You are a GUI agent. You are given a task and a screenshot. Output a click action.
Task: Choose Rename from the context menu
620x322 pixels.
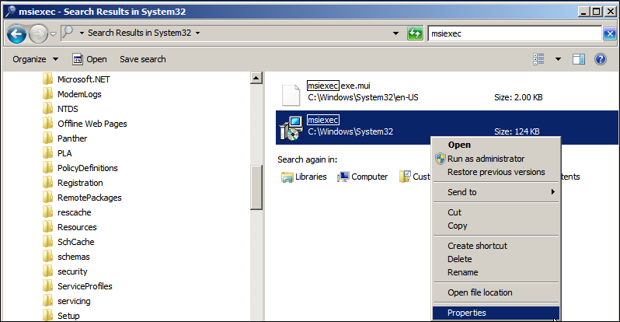coord(496,272)
